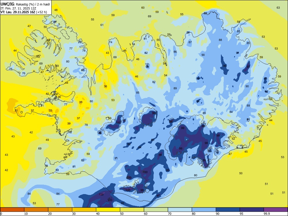Click the map humidity value '75'

click(11, 69)
